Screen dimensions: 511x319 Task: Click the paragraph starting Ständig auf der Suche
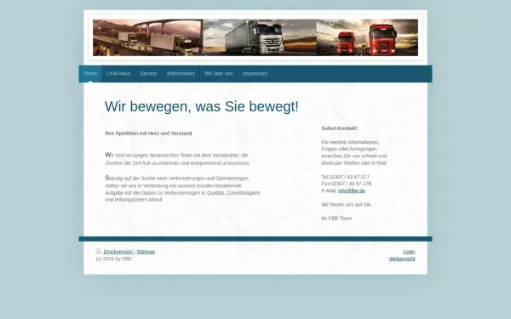pyautogui.click(x=182, y=189)
